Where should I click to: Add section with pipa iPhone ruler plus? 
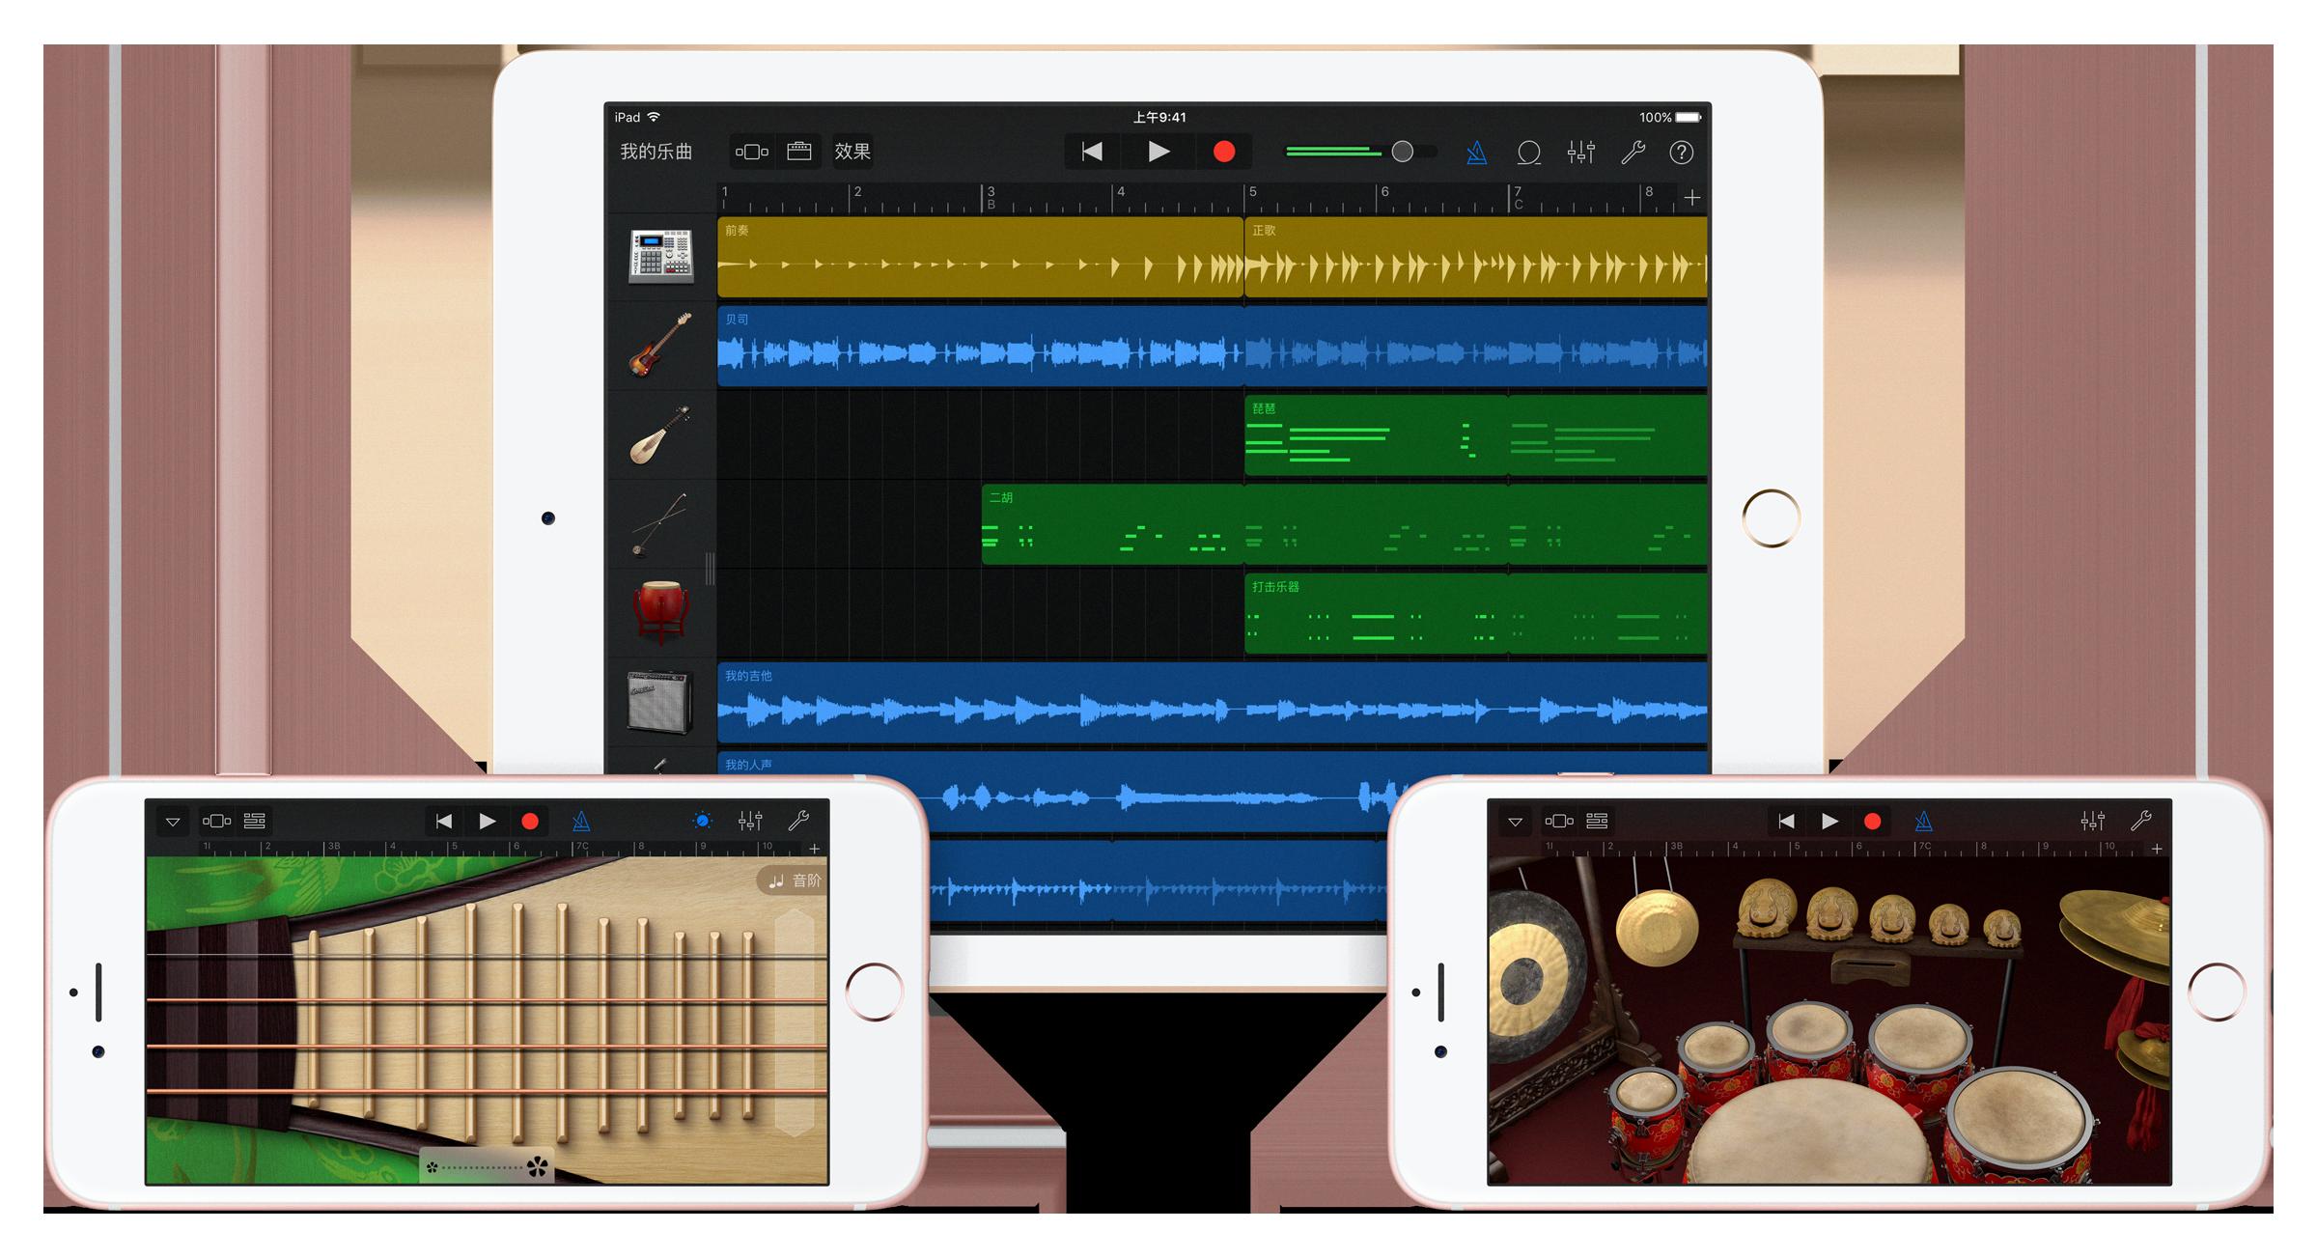click(815, 849)
